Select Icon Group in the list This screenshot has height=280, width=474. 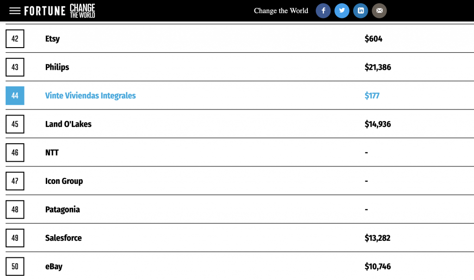point(64,181)
